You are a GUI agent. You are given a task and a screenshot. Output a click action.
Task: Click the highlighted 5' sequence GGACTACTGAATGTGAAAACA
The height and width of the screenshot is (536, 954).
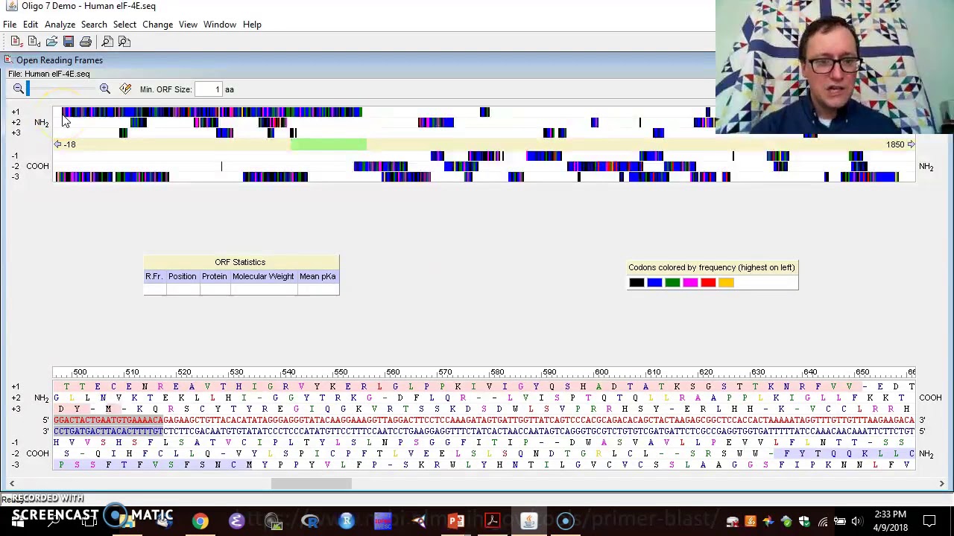coord(108,420)
